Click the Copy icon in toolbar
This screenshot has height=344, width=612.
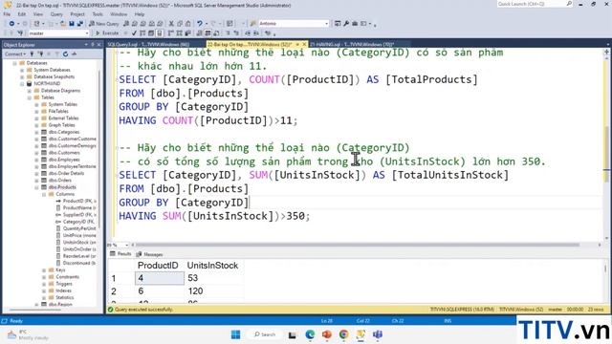tap(180, 24)
